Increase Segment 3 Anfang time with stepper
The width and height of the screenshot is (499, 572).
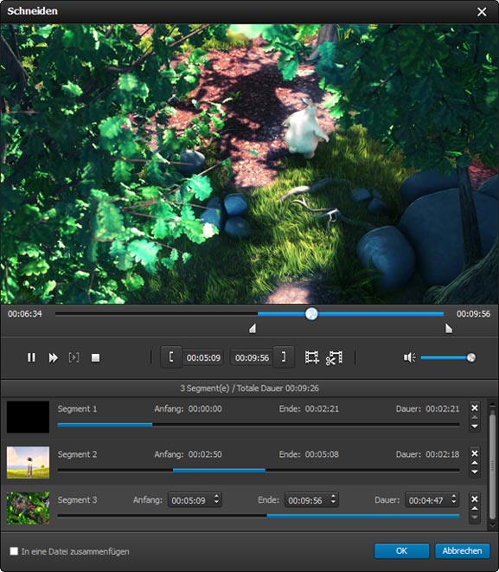216,497
